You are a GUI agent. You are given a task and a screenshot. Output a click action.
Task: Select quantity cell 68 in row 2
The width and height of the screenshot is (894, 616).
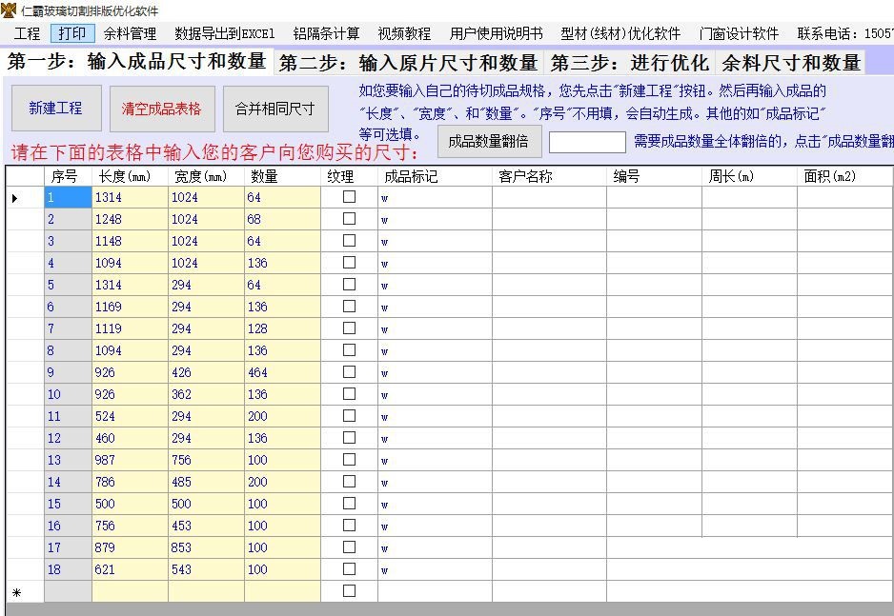click(283, 219)
